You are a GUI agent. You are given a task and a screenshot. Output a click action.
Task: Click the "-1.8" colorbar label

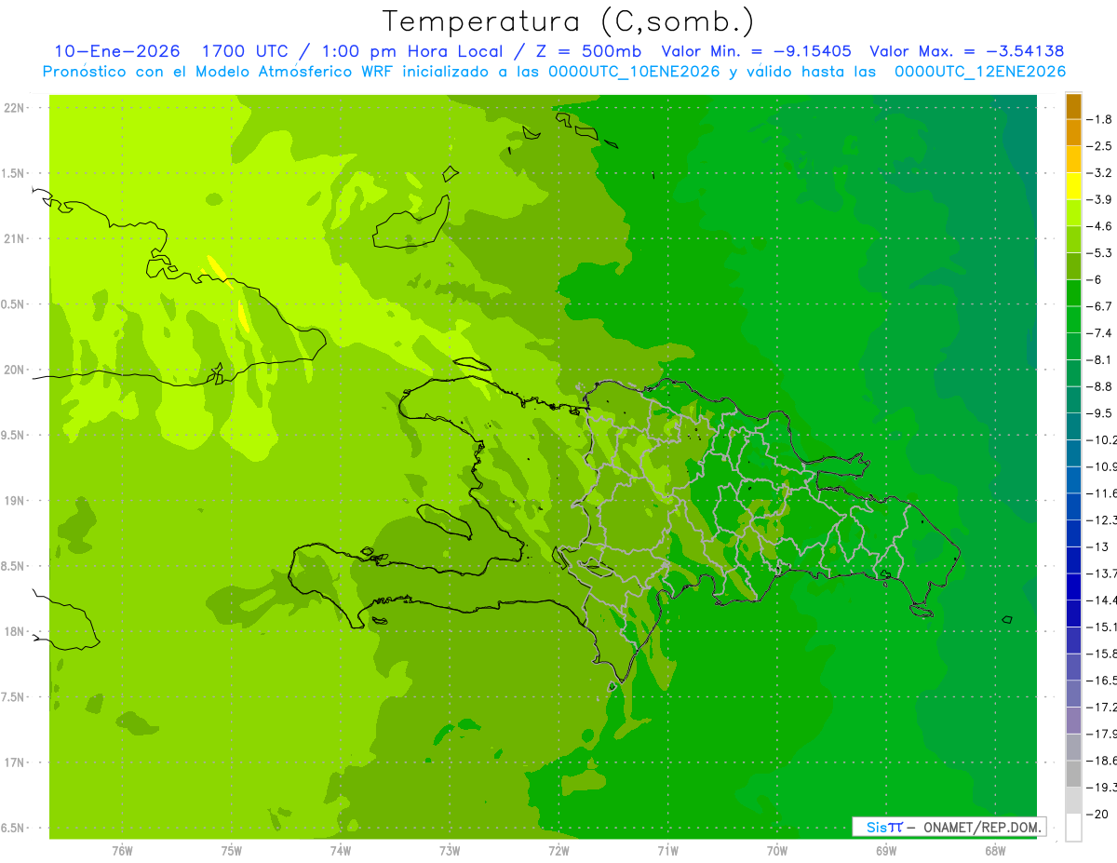[1101, 119]
